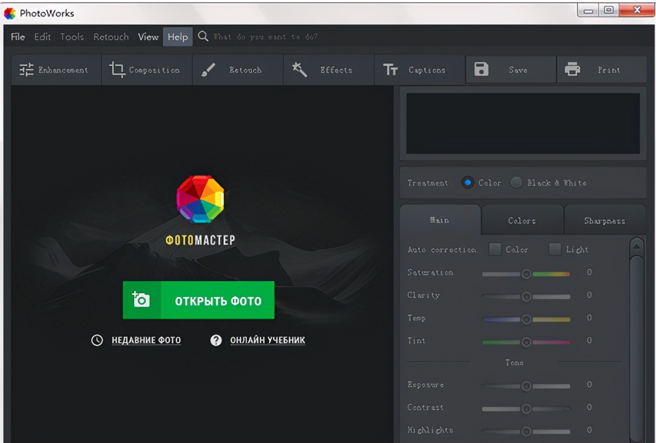The width and height of the screenshot is (656, 443).
Task: Click the Temp slider handle
Action: coord(526,320)
